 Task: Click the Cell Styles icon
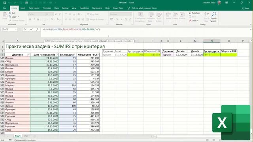159,15
